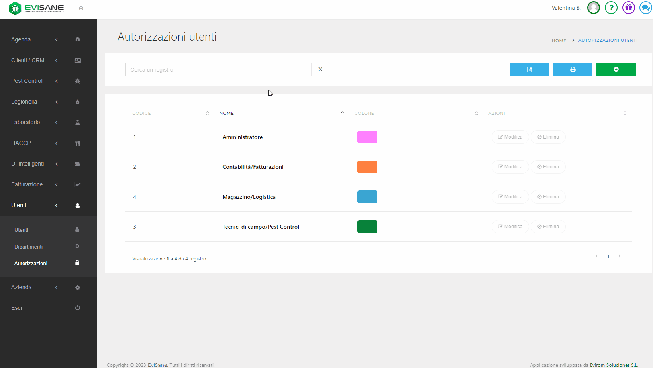Click Modifica for Amministratore row
653x368 pixels.
510,137
